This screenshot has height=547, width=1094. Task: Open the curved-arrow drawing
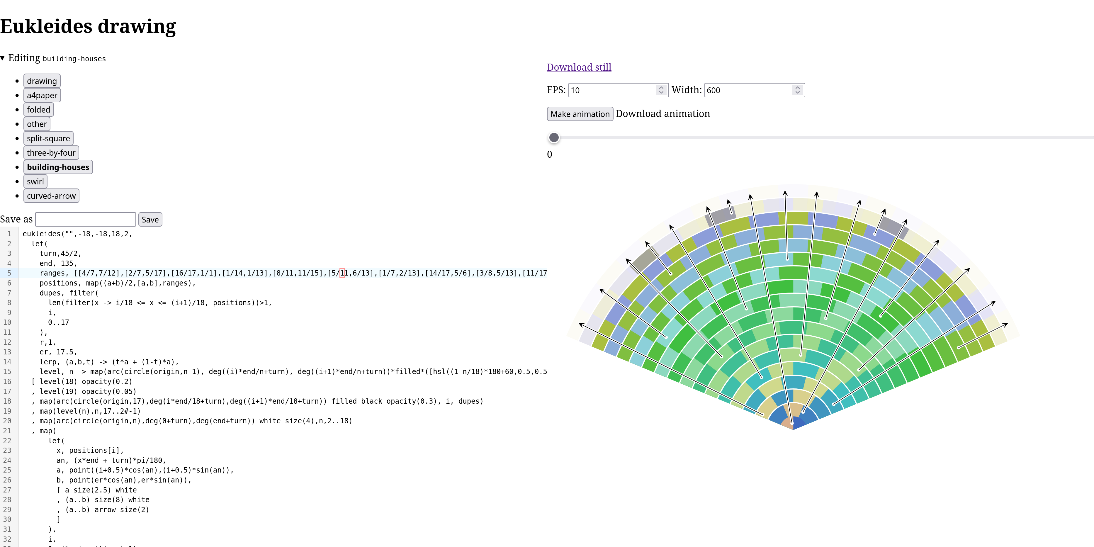[x=51, y=196]
